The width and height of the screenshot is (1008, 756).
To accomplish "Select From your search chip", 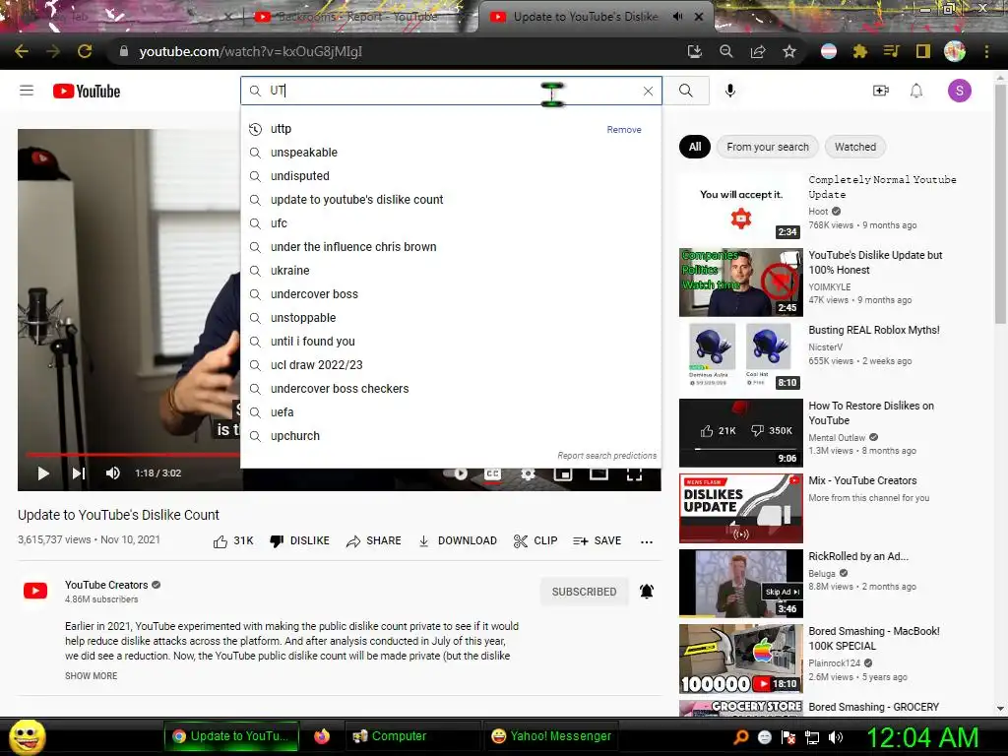I will point(768,147).
